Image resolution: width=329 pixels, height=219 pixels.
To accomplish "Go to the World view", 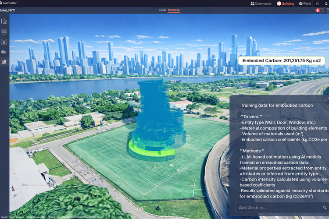I will click(305, 4).
